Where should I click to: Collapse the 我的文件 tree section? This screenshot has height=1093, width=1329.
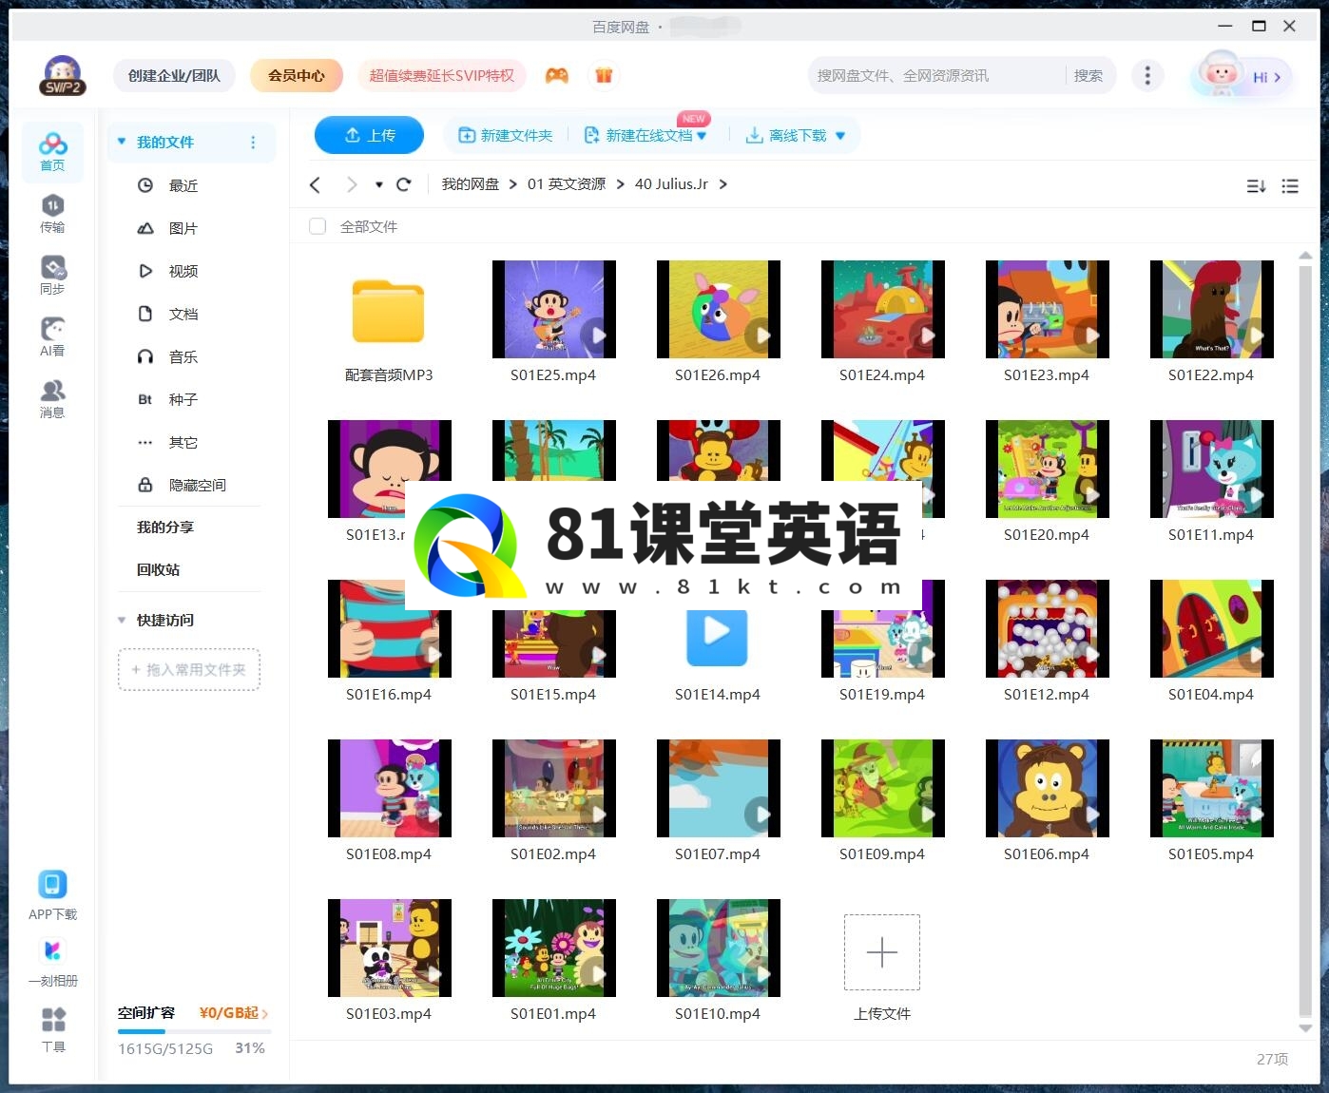(x=122, y=142)
